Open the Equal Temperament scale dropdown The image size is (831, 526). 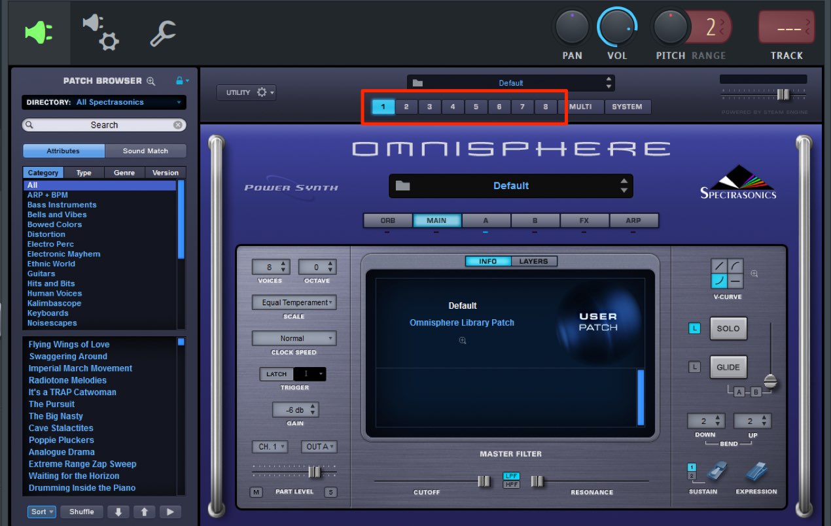point(294,302)
